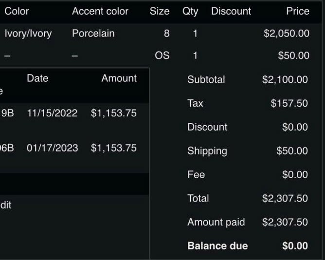Click the $2,050.00 item price

coord(287,34)
